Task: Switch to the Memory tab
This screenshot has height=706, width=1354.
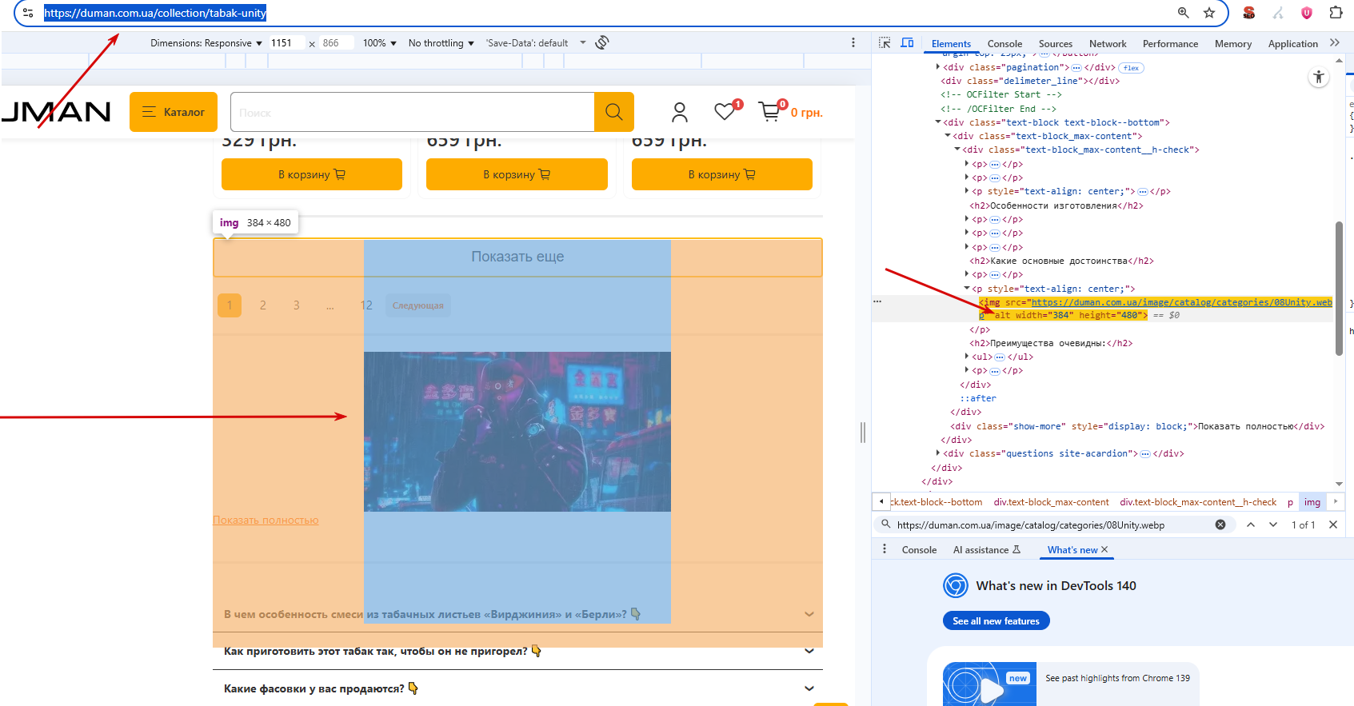Action: pos(1233,44)
